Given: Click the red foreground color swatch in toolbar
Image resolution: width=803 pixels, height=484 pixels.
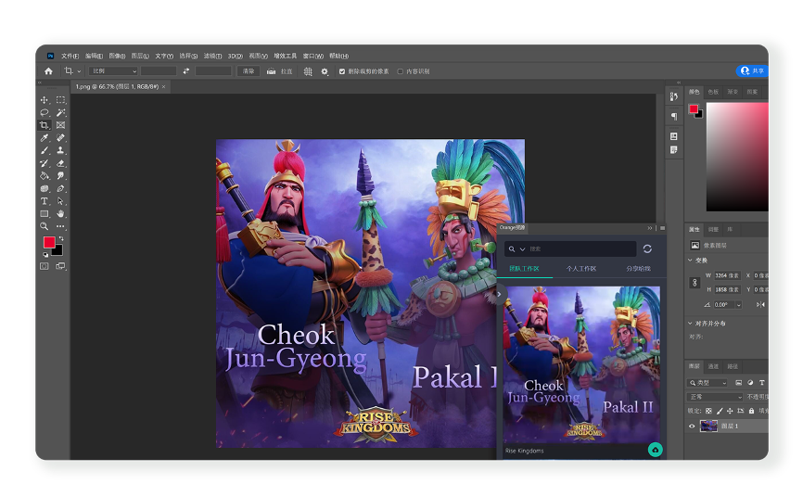Looking at the screenshot, I should [48, 243].
